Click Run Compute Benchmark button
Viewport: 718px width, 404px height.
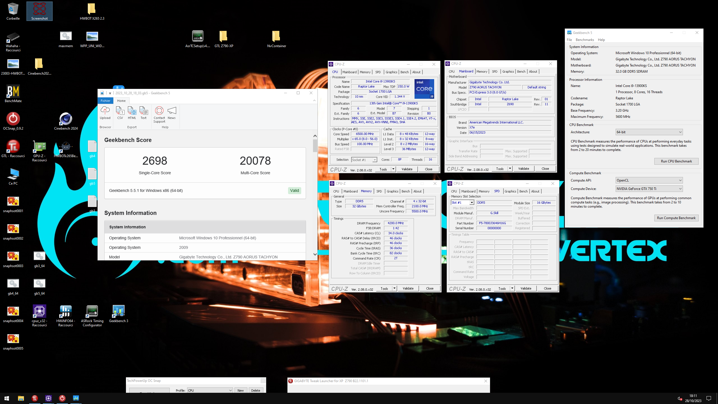[676, 218]
